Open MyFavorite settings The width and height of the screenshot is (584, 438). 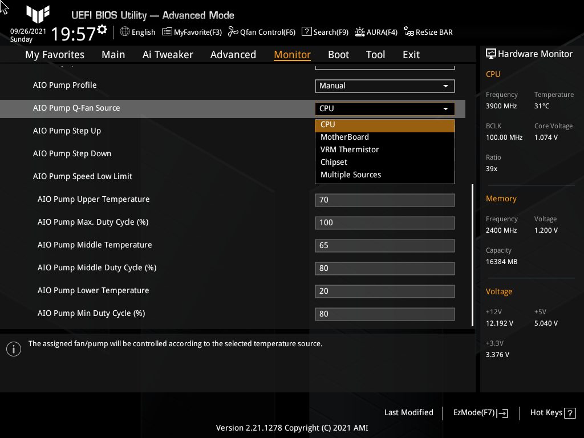[192, 32]
